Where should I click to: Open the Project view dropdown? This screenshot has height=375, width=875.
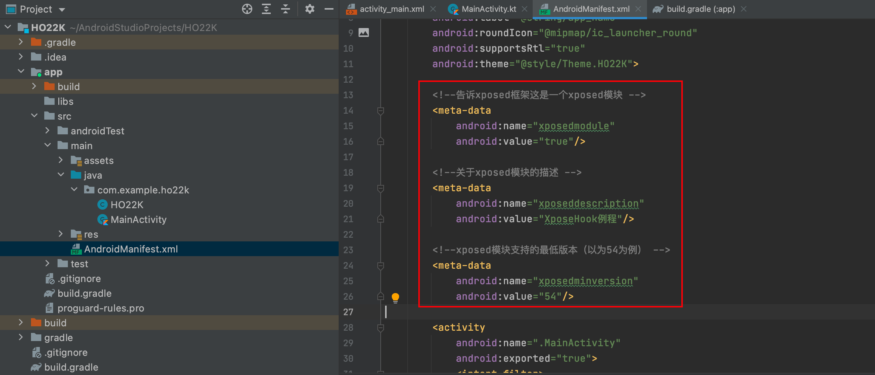pos(62,10)
